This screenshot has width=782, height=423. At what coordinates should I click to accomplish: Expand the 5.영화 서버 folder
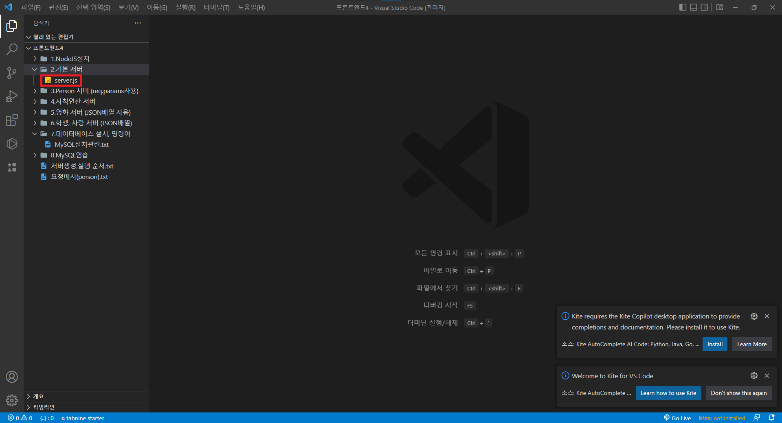[86, 112]
